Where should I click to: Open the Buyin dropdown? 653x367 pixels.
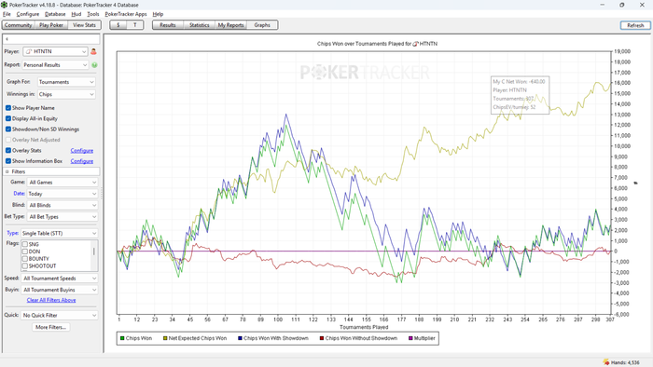tap(60, 290)
